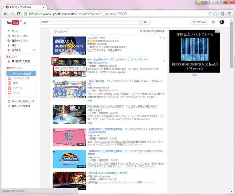Click the アップロード upload button

pyautogui.click(x=199, y=22)
